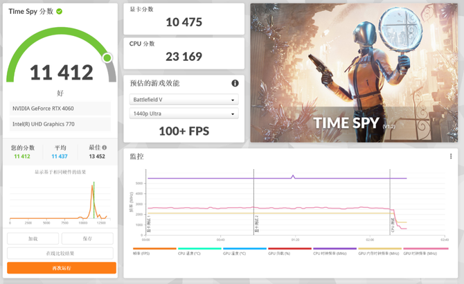Image resolution: width=464 pixels, height=284 pixels.
Task: Click the 在线比较结果 button
Action: point(60,254)
